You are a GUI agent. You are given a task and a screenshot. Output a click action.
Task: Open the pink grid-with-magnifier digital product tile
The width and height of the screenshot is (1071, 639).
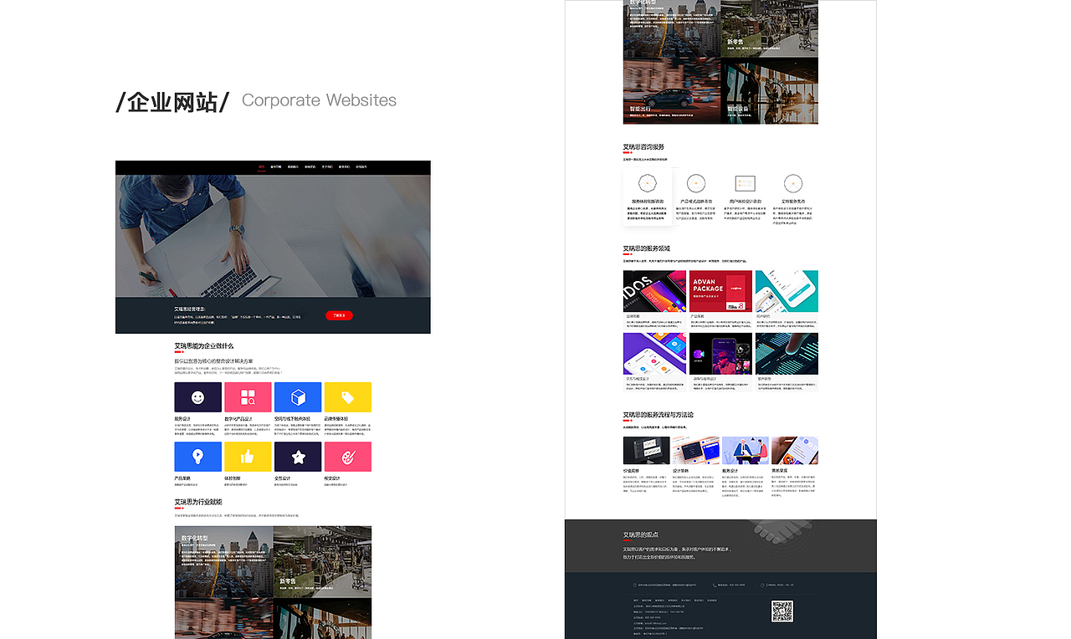[x=248, y=397]
